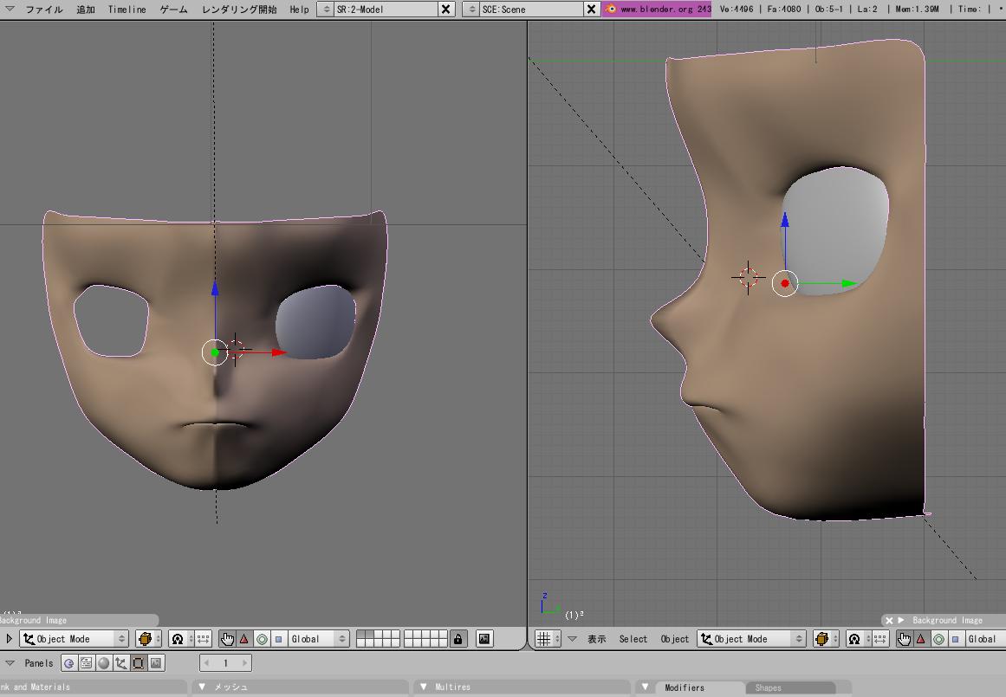This screenshot has height=697, width=1006.
Task: Open the ファイル menu
Action: tap(43, 10)
